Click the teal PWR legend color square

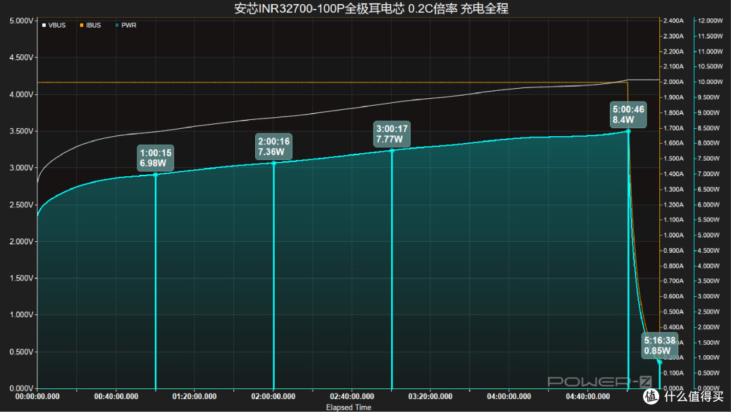click(x=117, y=25)
